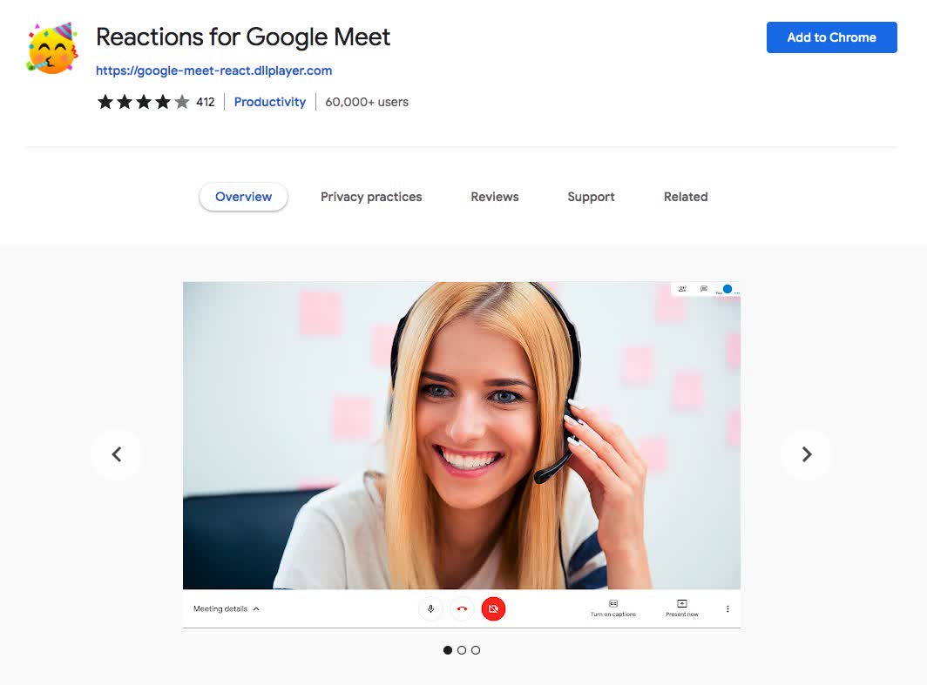Click the party-face extension logo
Viewport: 927px width, 685px height.
click(51, 47)
